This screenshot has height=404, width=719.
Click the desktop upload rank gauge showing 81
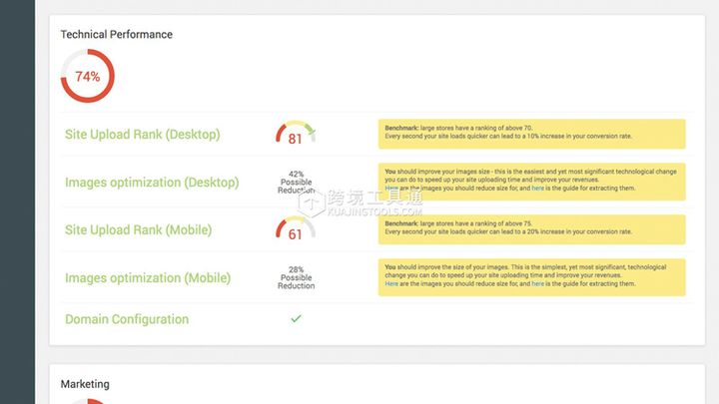click(296, 134)
